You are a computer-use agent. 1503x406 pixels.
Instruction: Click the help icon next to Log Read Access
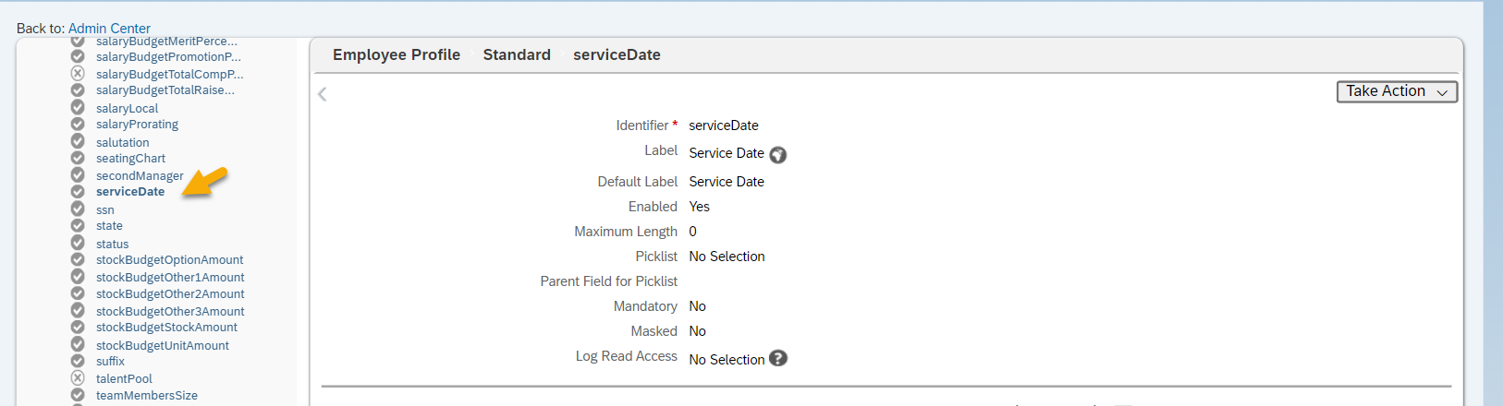tap(778, 359)
